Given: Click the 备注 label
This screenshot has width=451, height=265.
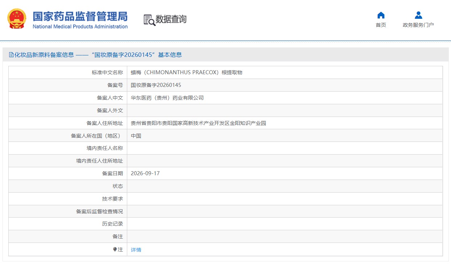Looking at the screenshot, I should [118, 236].
